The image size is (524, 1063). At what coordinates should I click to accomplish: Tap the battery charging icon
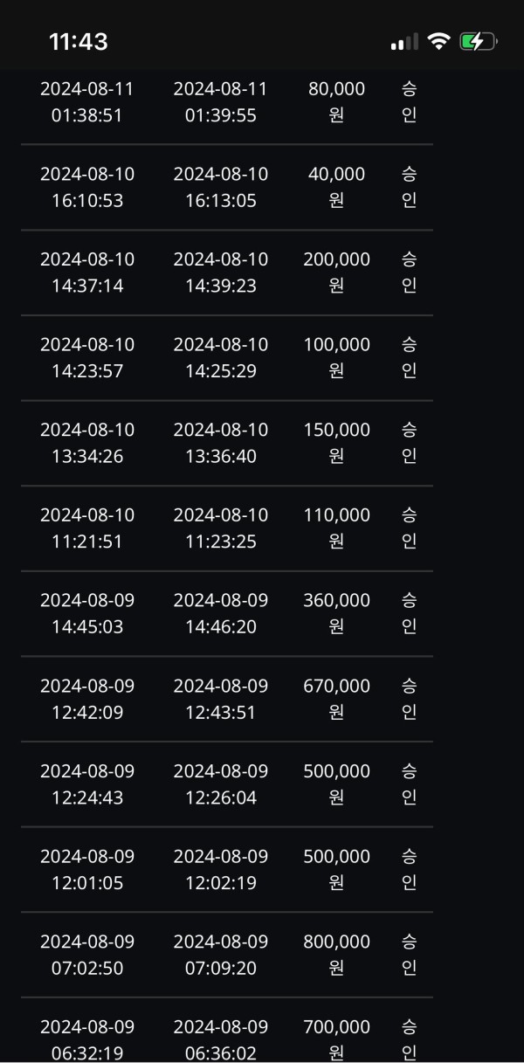tap(479, 41)
